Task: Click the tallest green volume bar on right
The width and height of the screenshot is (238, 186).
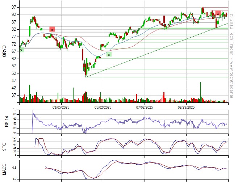Action: pyautogui.click(x=200, y=92)
